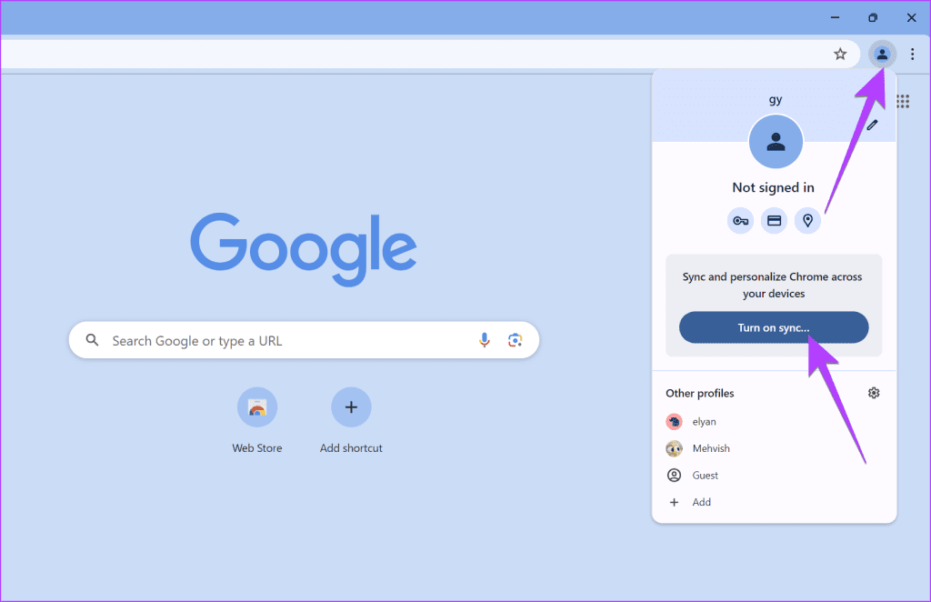Close the Chrome window
931x602 pixels.
pyautogui.click(x=911, y=18)
